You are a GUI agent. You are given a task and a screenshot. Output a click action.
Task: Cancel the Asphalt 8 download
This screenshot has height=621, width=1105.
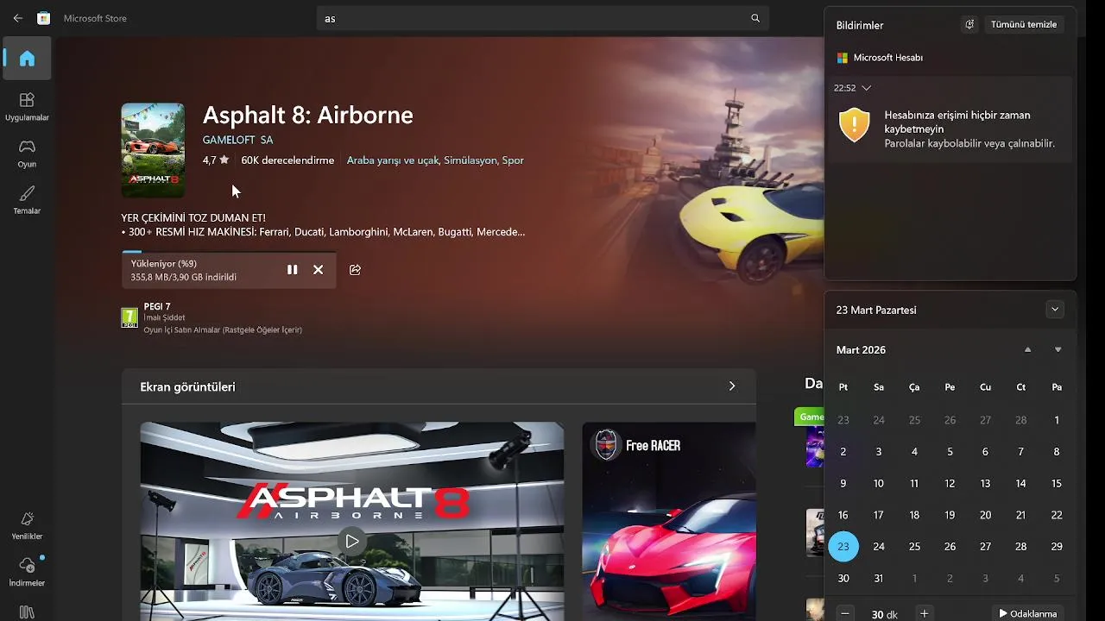click(318, 270)
